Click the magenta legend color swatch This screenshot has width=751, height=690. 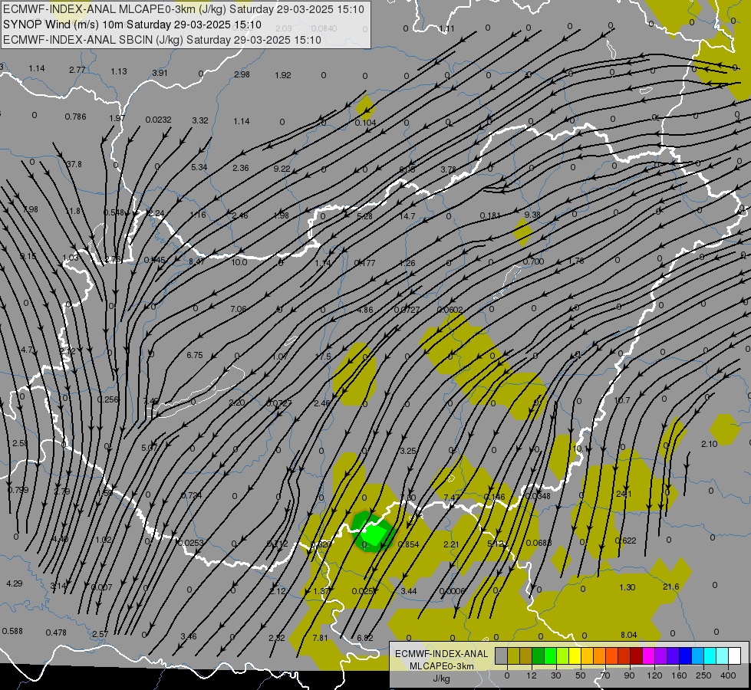[x=649, y=655]
